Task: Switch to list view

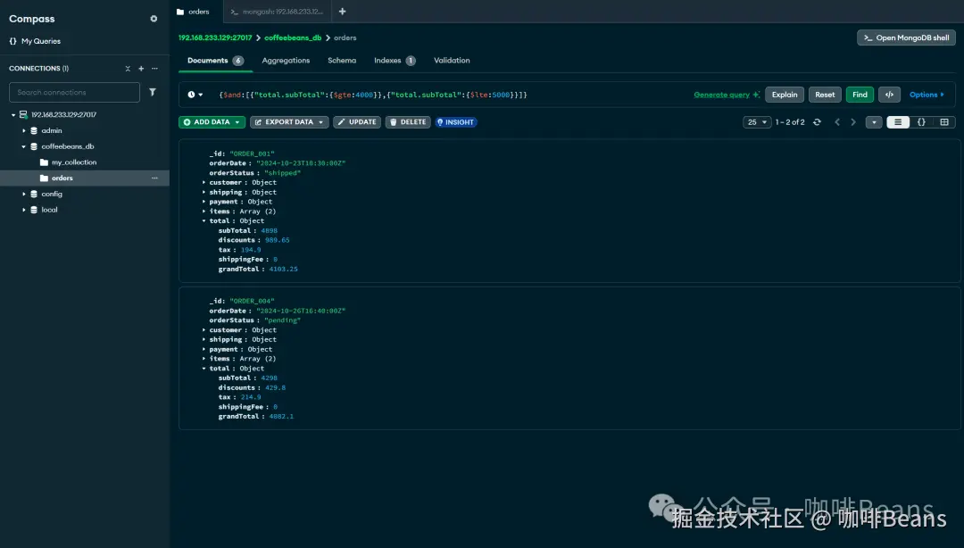Action: 898,122
